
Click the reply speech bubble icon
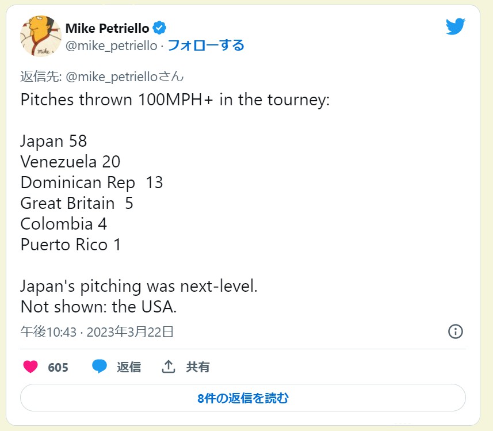tap(100, 367)
